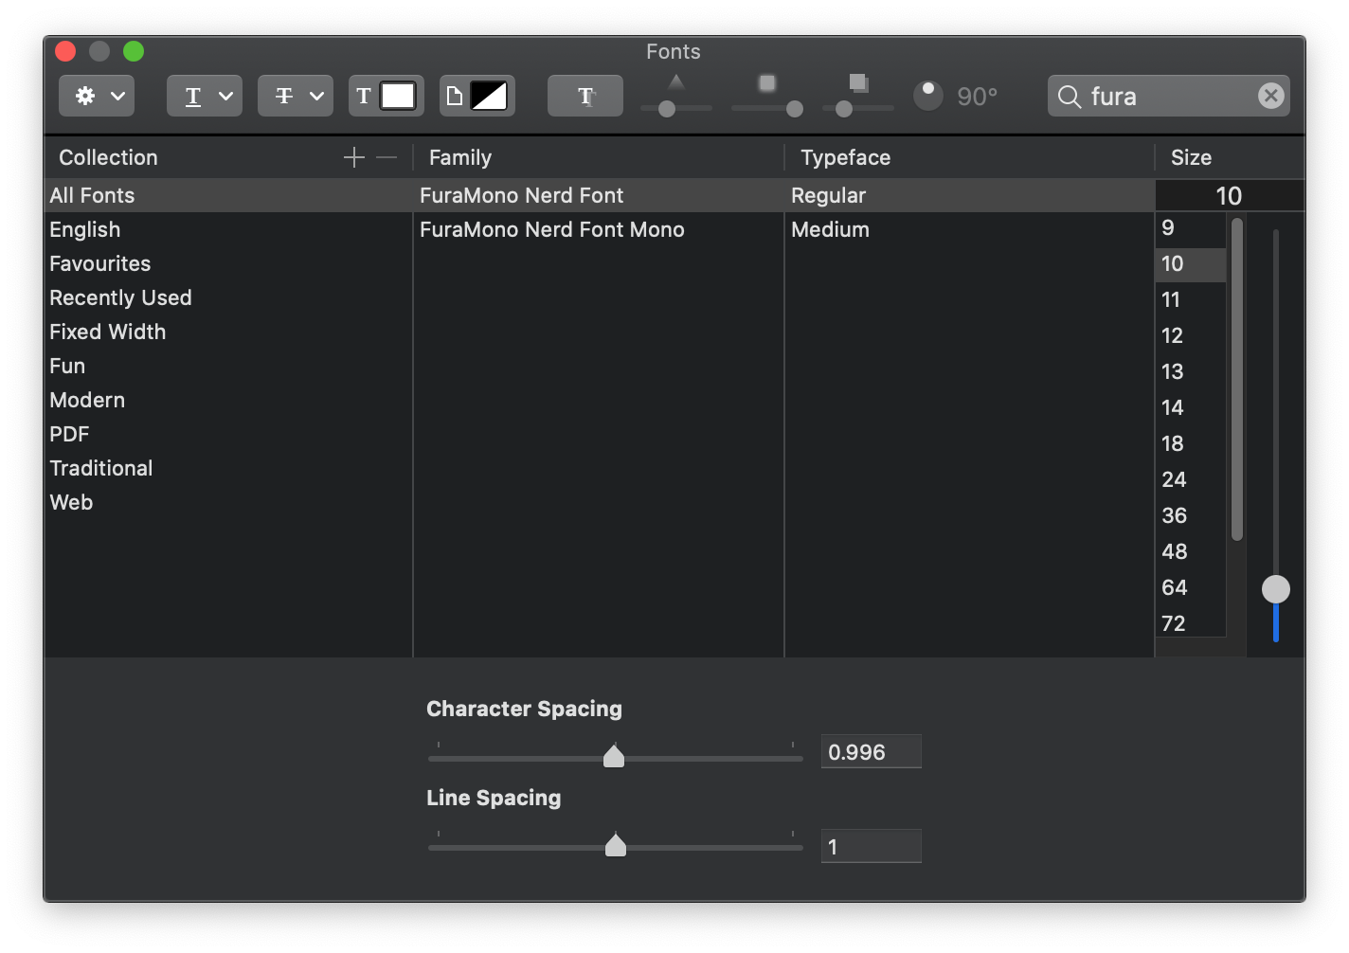
Task: Click the Family column header
Action: pyautogui.click(x=460, y=157)
